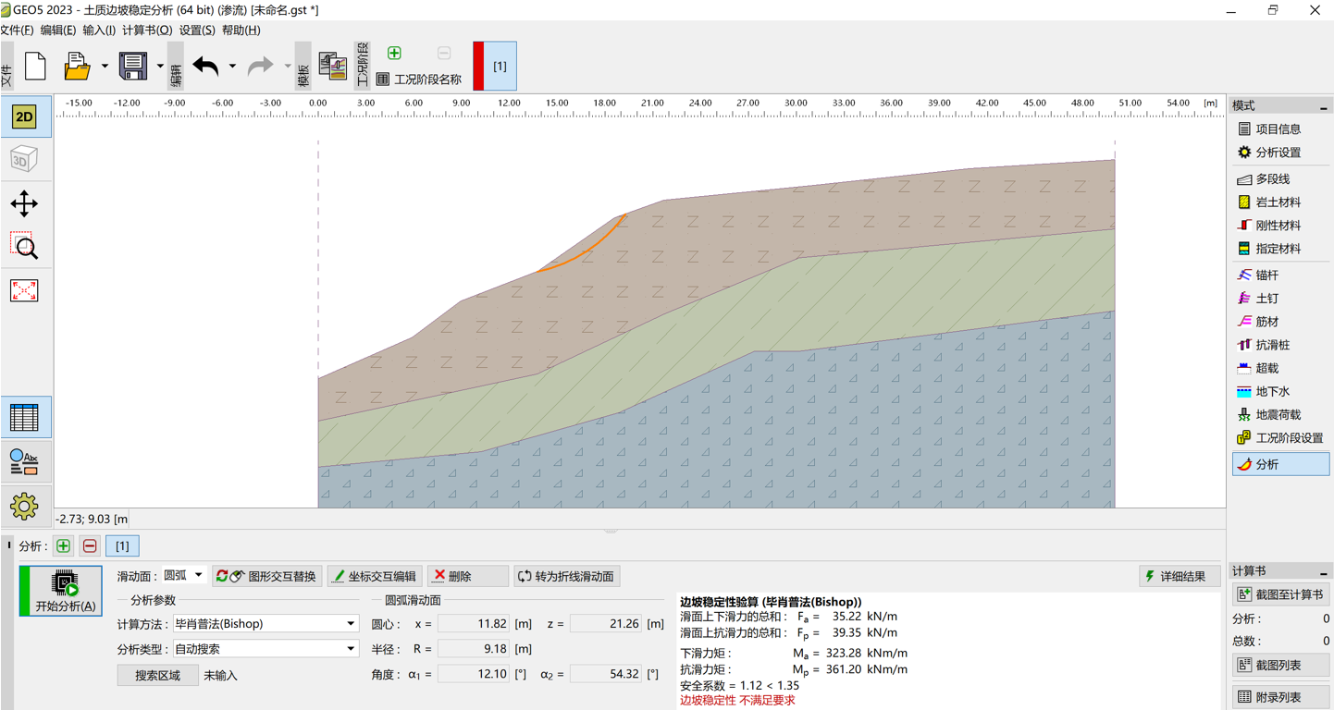1334x710 pixels.
Task: Save the project with the floppy disk icon
Action: point(132,66)
